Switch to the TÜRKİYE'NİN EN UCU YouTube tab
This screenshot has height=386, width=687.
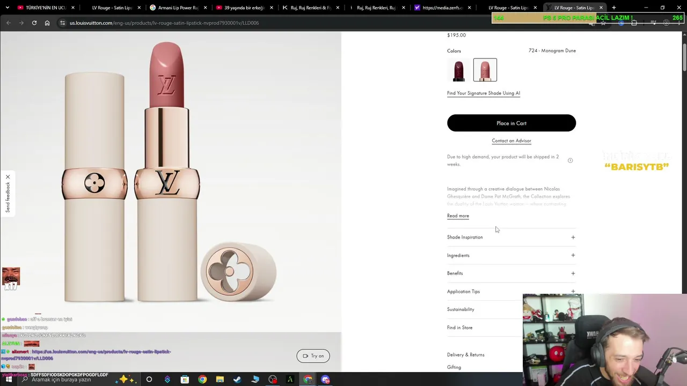click(46, 8)
